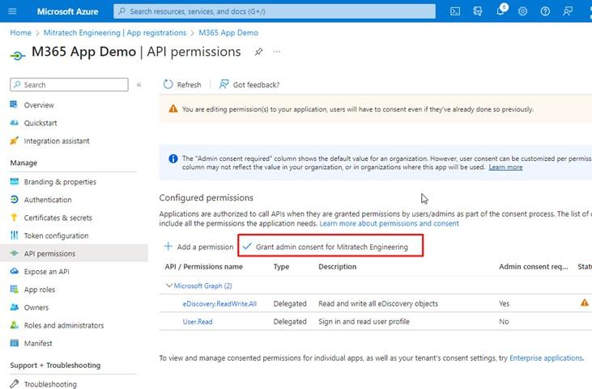Click the App roles icon
592x389 pixels.
point(15,289)
